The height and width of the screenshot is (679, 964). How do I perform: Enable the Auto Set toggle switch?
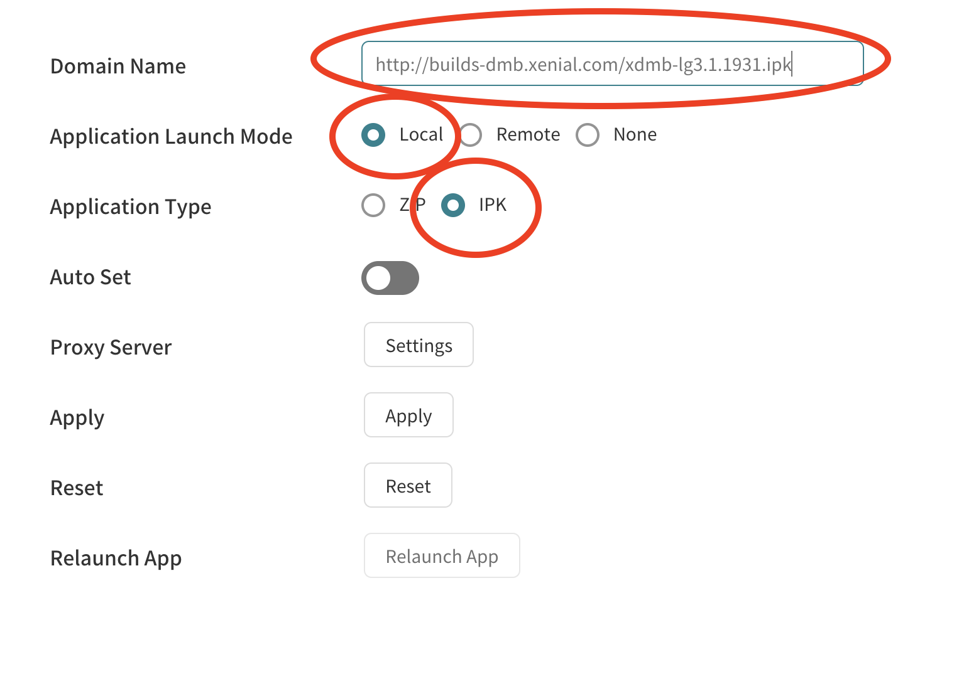pyautogui.click(x=390, y=278)
